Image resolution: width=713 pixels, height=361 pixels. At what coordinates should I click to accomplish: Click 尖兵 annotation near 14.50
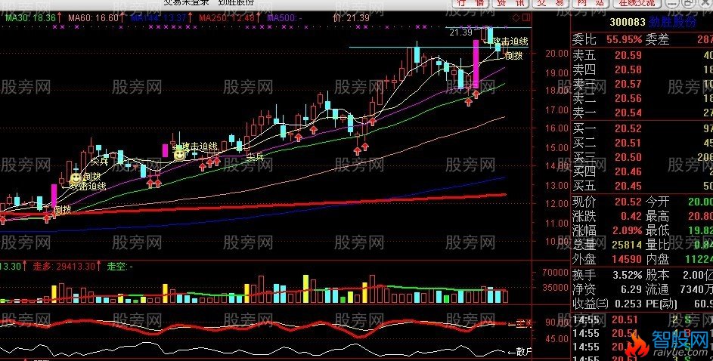pos(256,157)
